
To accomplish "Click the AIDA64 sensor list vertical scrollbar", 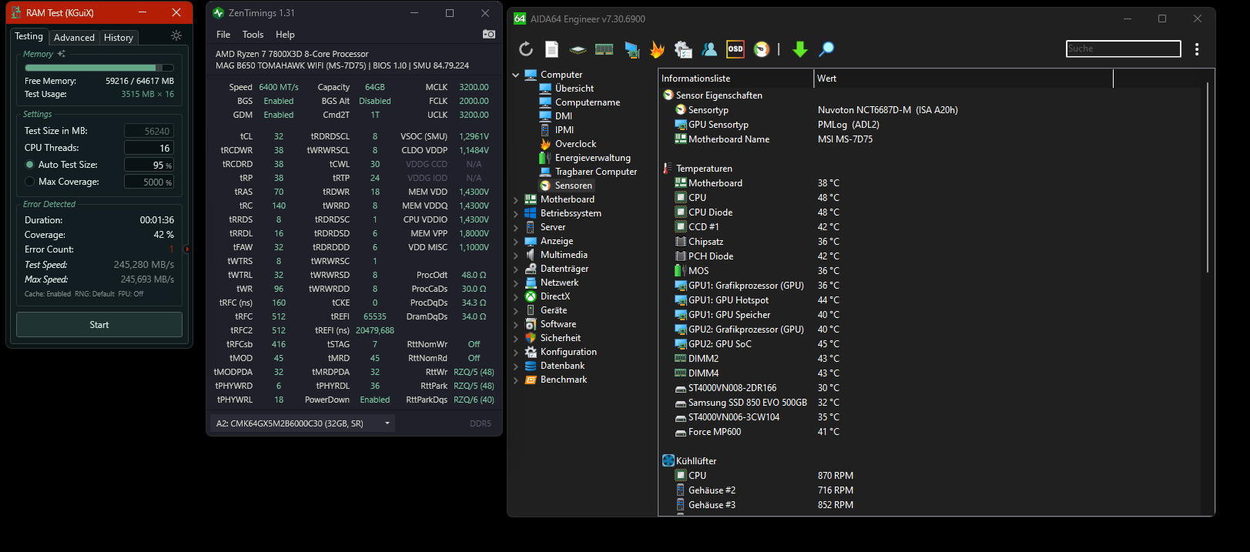I will [1207, 177].
